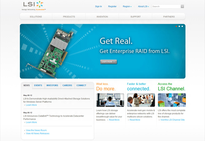The width and height of the screenshot is (205, 141).
Task: Select the first orange carousel dot
Action: 176,26
